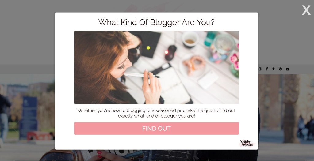The height and width of the screenshot is (161, 314).
Task: Visit the Facebook page icon
Action: 267,69
